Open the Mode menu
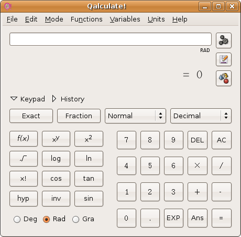This screenshot has height=237, width=241. (x=54, y=19)
